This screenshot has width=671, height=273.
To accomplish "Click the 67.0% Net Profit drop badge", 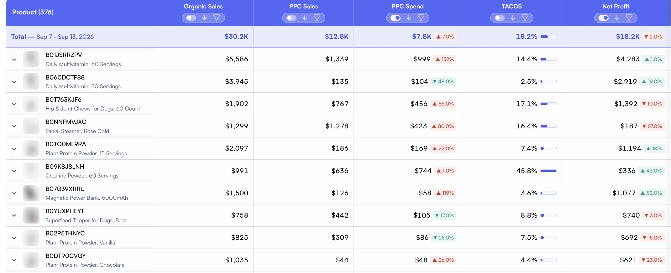I will coord(652,126).
